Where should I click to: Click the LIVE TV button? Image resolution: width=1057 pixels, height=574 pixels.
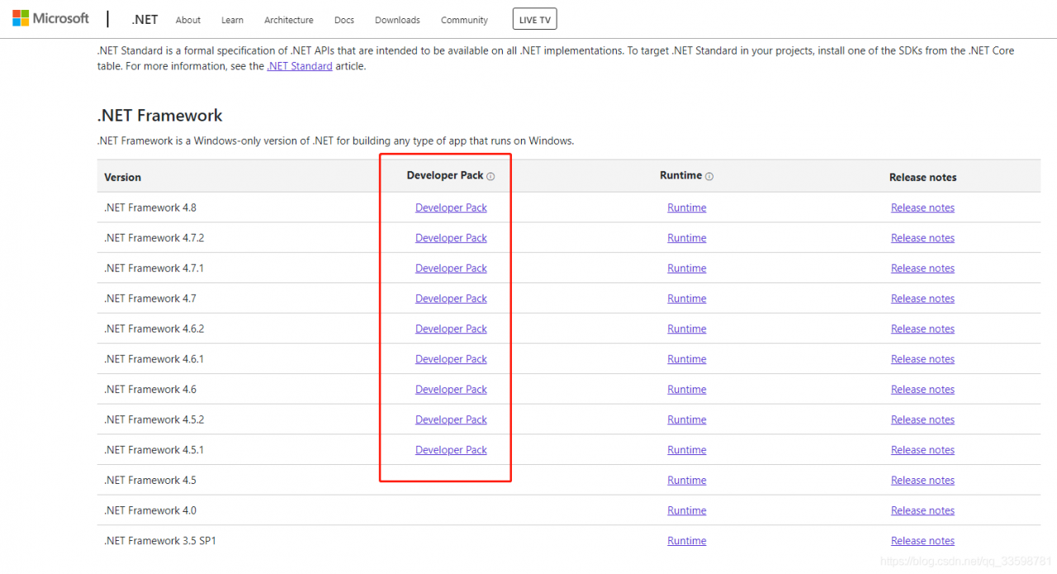tap(535, 20)
